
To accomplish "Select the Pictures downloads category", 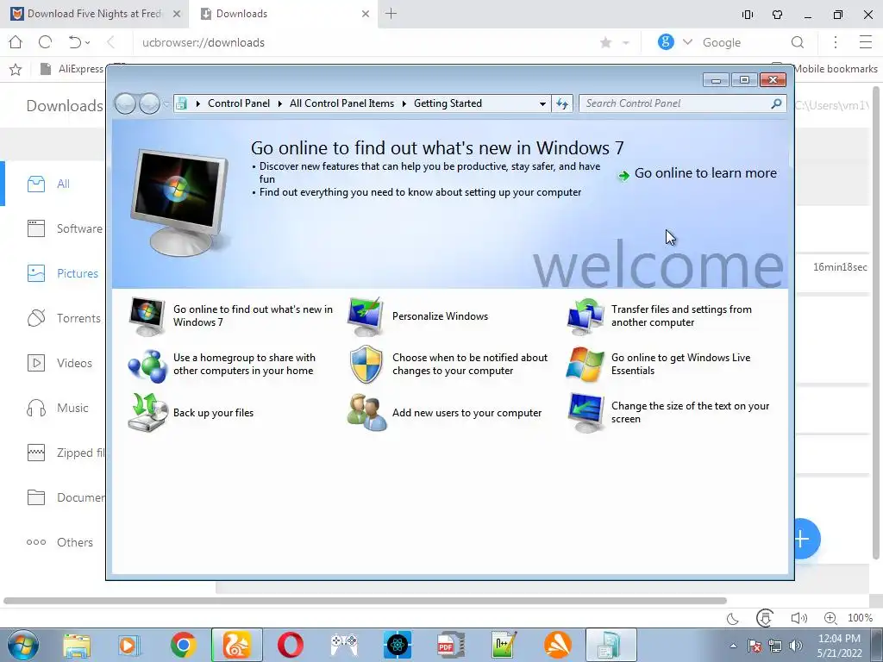I will click(x=62, y=273).
